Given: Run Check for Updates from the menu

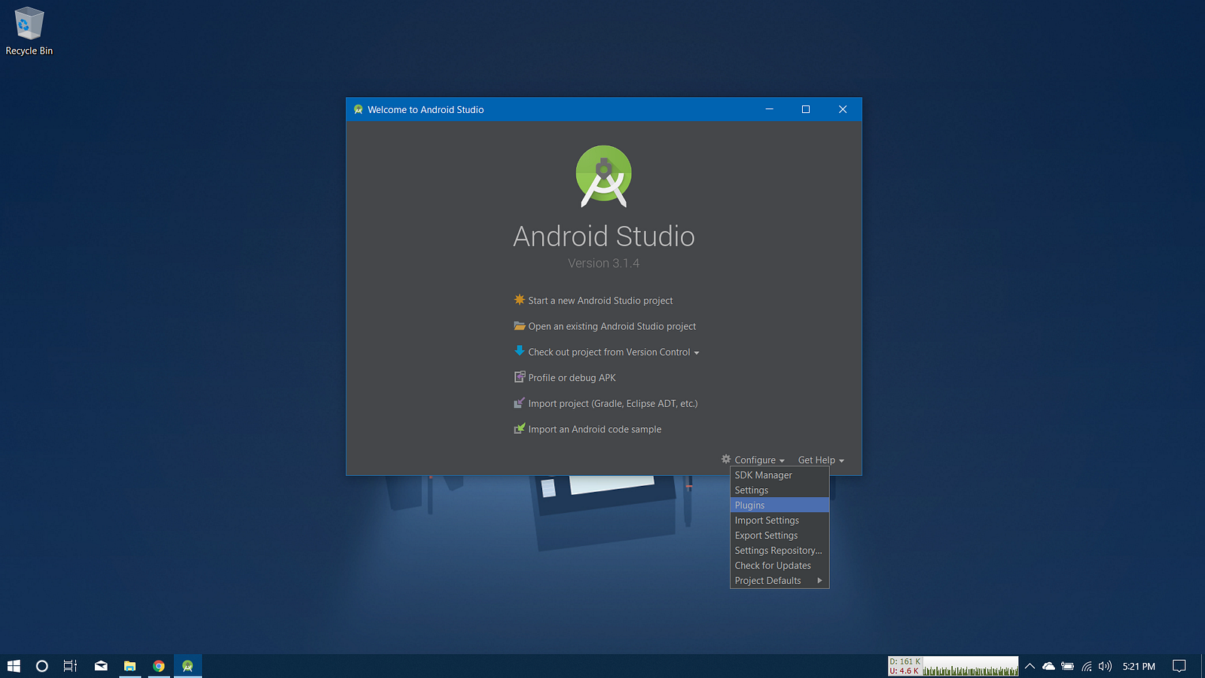Looking at the screenshot, I should click(779, 565).
